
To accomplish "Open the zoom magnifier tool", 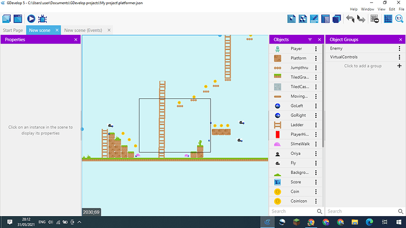I will pyautogui.click(x=400, y=19).
